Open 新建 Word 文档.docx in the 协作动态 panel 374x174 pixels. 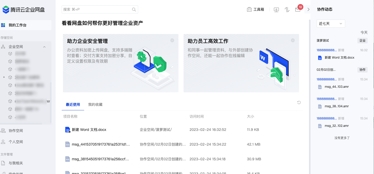[340, 58]
